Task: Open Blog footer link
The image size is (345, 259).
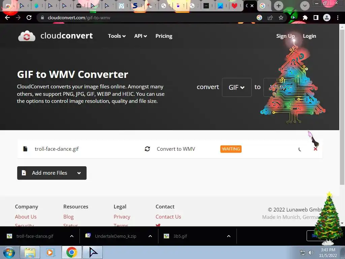Action: (x=68, y=217)
